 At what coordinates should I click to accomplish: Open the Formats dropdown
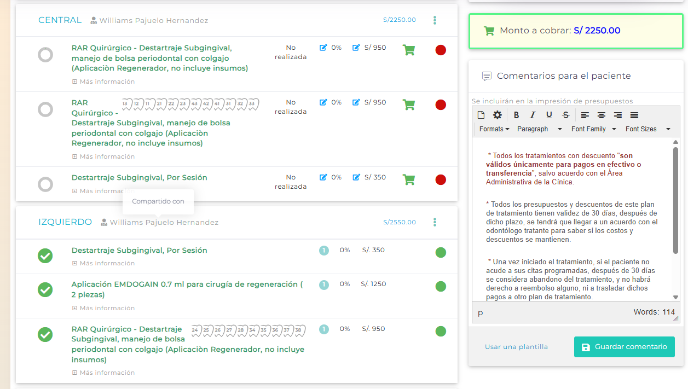click(x=494, y=129)
